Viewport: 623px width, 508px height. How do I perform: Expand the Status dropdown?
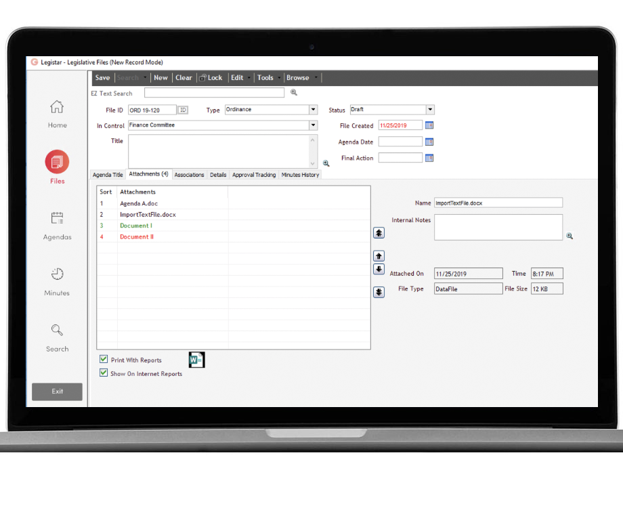430,110
